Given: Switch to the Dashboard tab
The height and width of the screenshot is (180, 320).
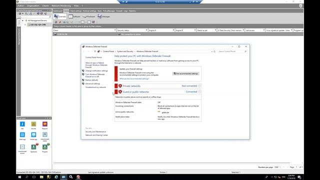Looking at the screenshot, I should [x=57, y=11].
